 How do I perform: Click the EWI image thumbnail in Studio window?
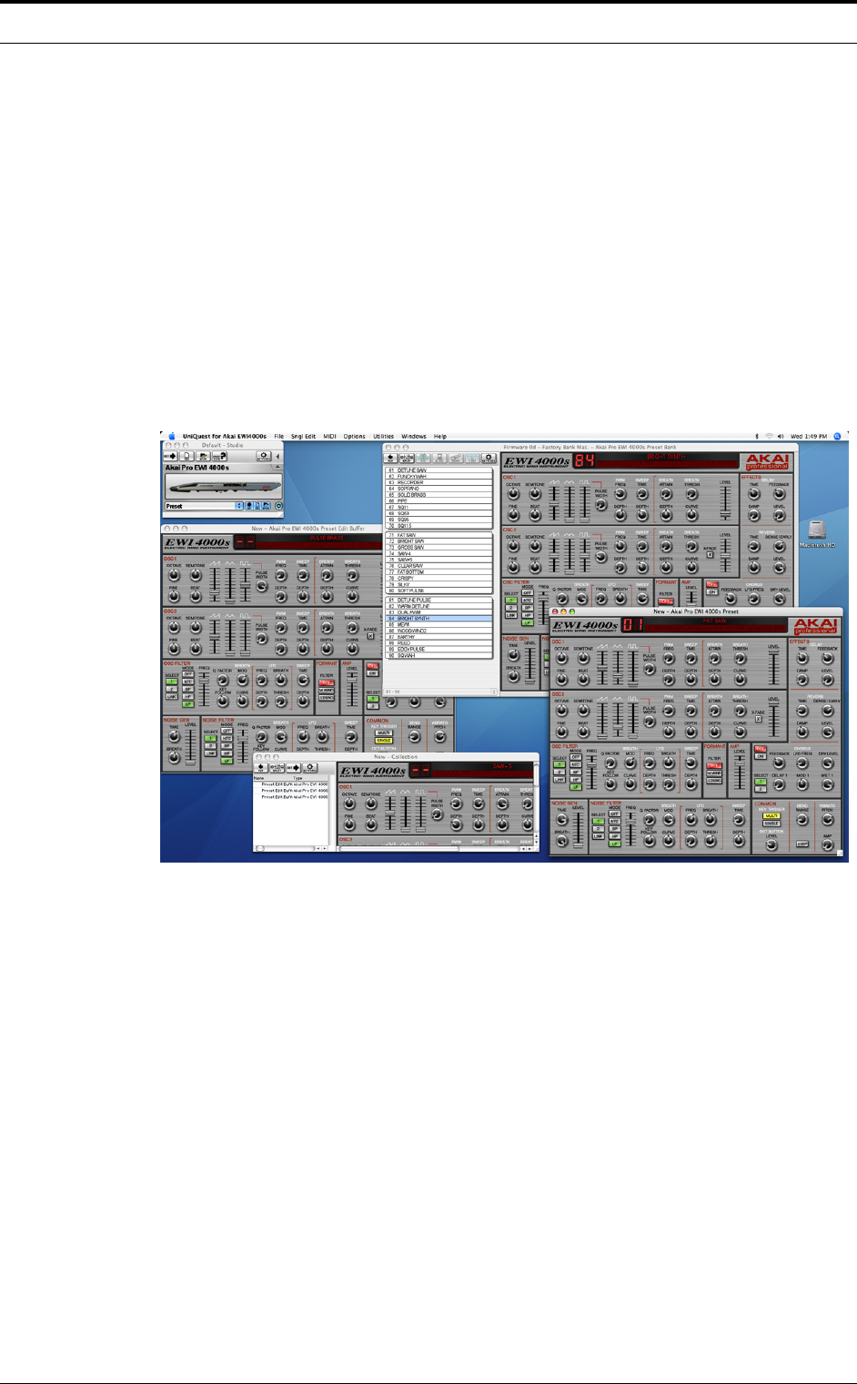[x=224, y=486]
